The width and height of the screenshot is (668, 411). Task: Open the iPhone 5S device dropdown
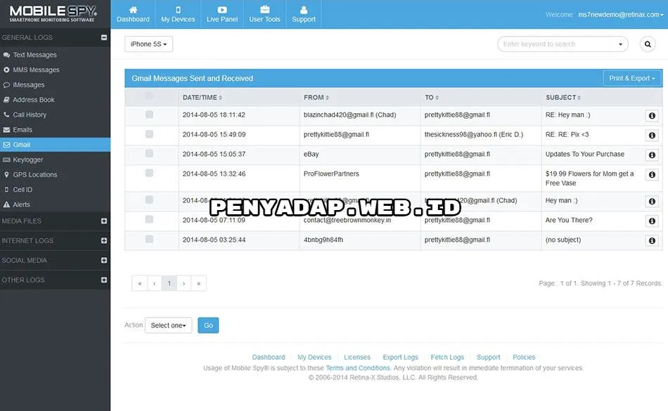148,44
